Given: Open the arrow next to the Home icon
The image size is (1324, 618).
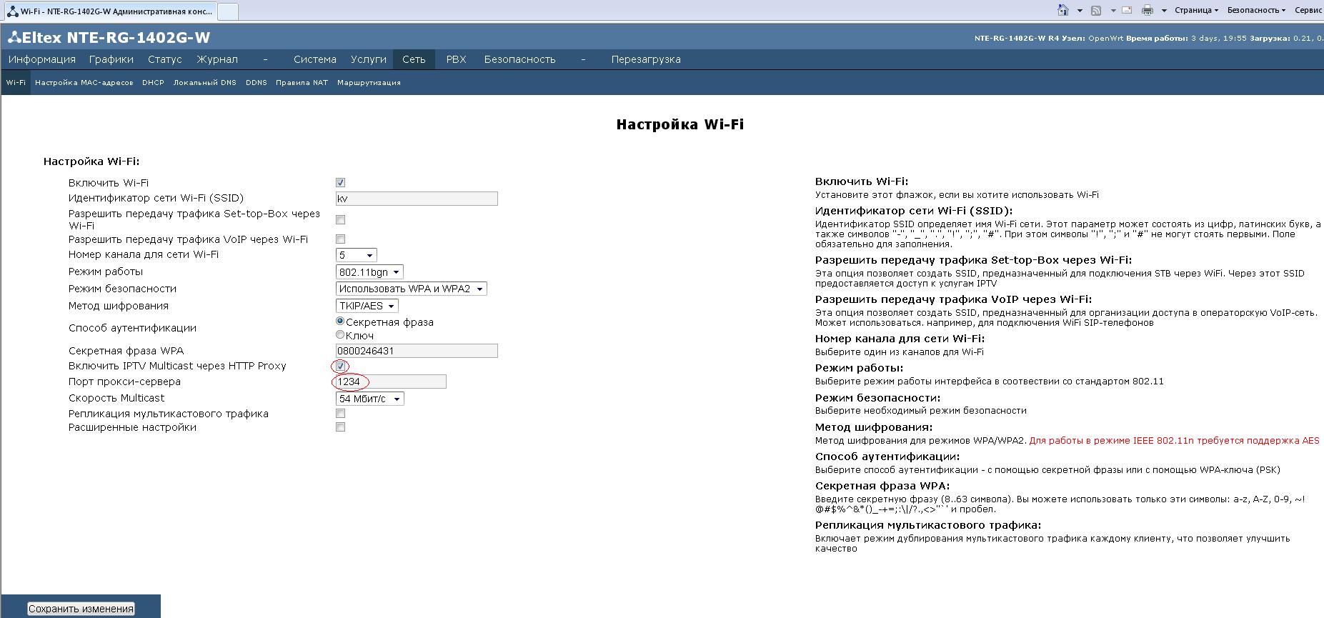Looking at the screenshot, I should pyautogui.click(x=1080, y=11).
